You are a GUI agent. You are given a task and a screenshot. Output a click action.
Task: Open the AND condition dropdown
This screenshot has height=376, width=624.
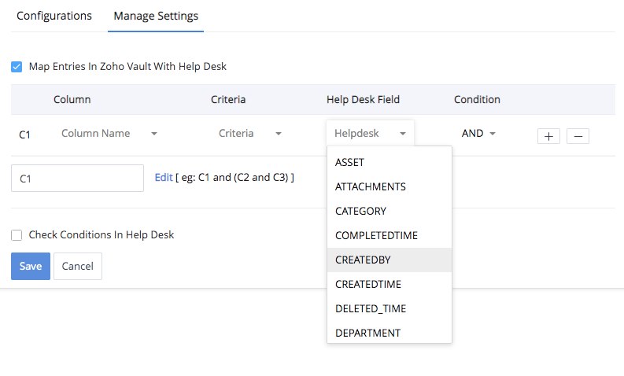point(478,134)
